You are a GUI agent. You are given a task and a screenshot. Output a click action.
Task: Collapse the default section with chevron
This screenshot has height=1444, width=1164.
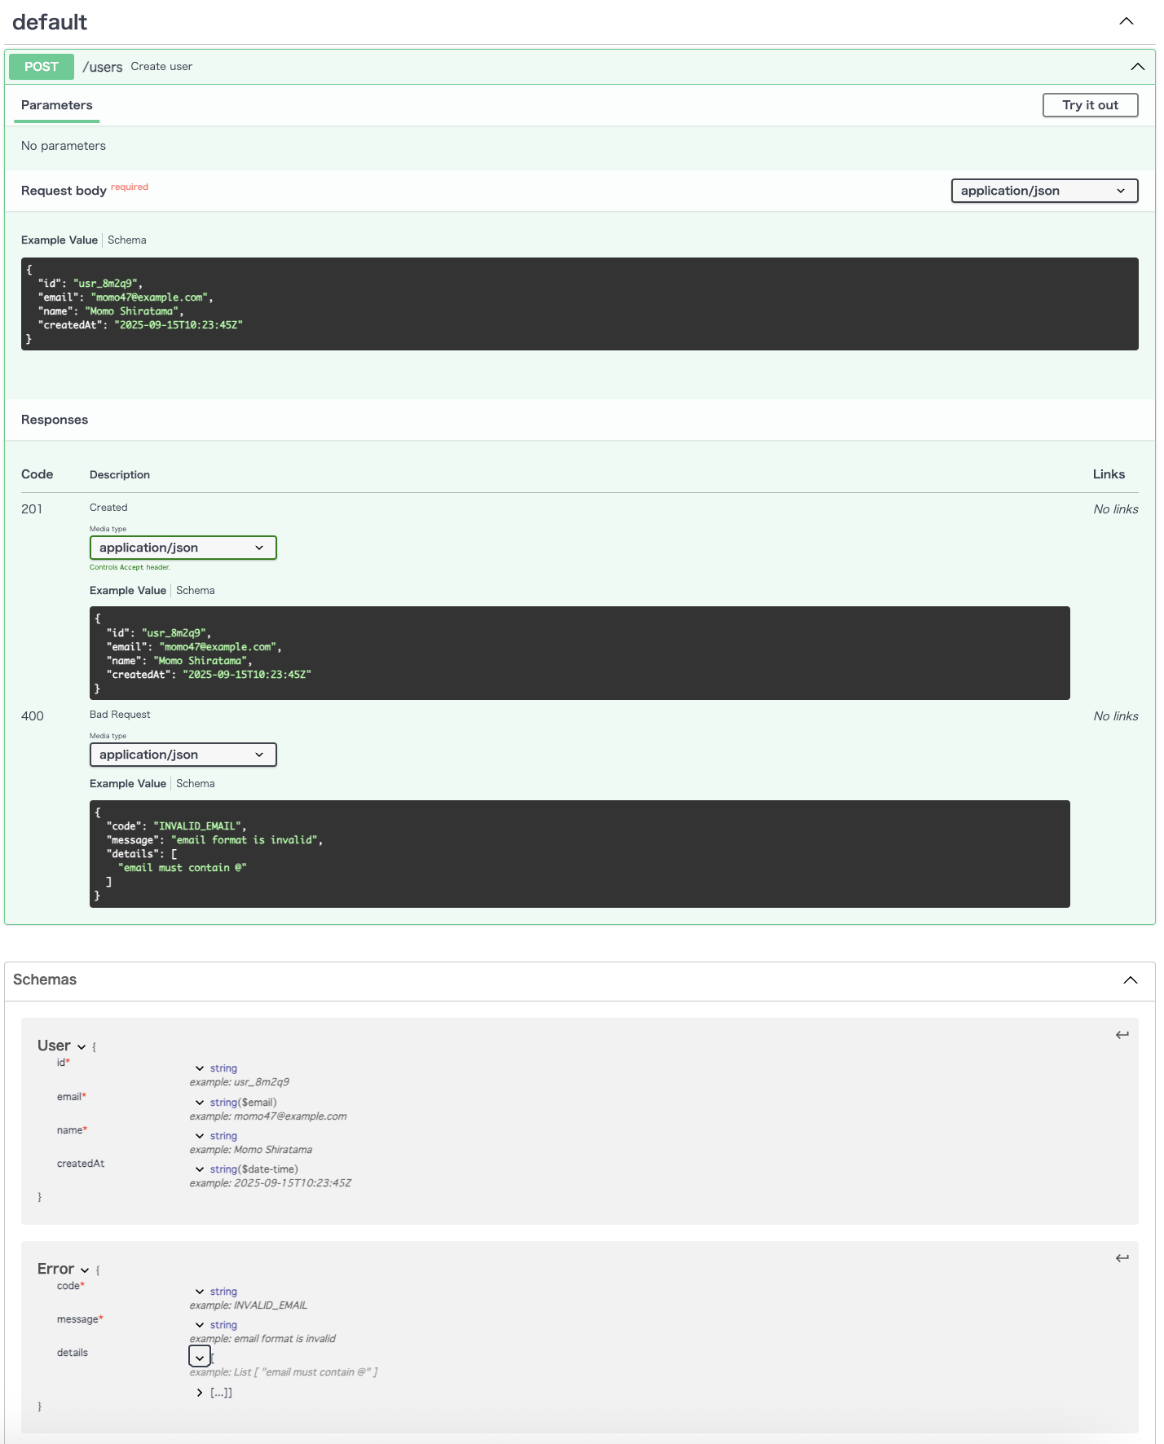1127,21
